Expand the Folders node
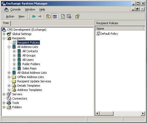This screenshot has width=147, height=123. [x=4, y=107]
